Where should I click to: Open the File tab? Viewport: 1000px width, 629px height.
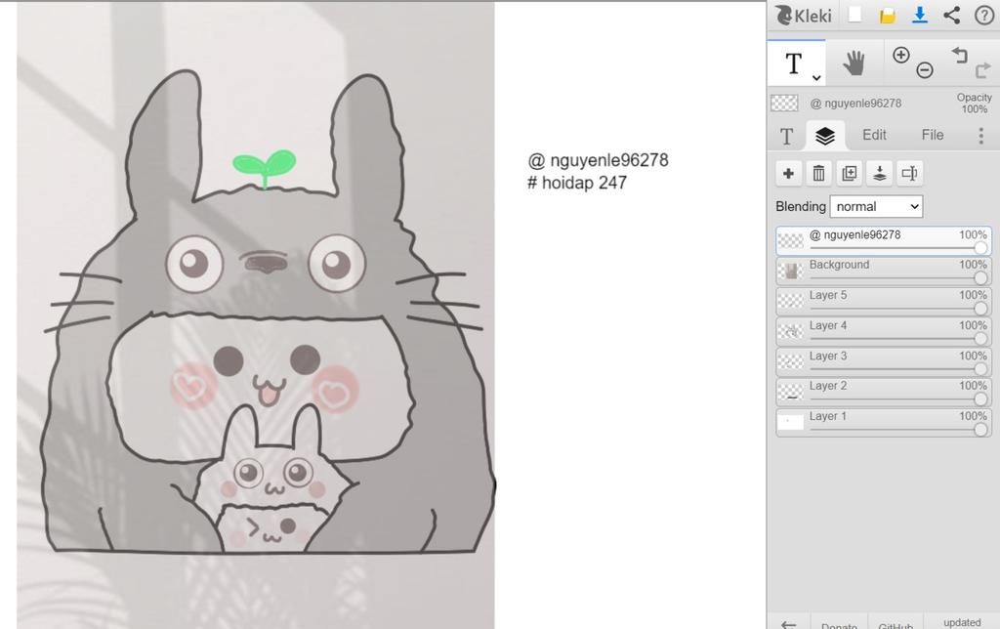932,135
